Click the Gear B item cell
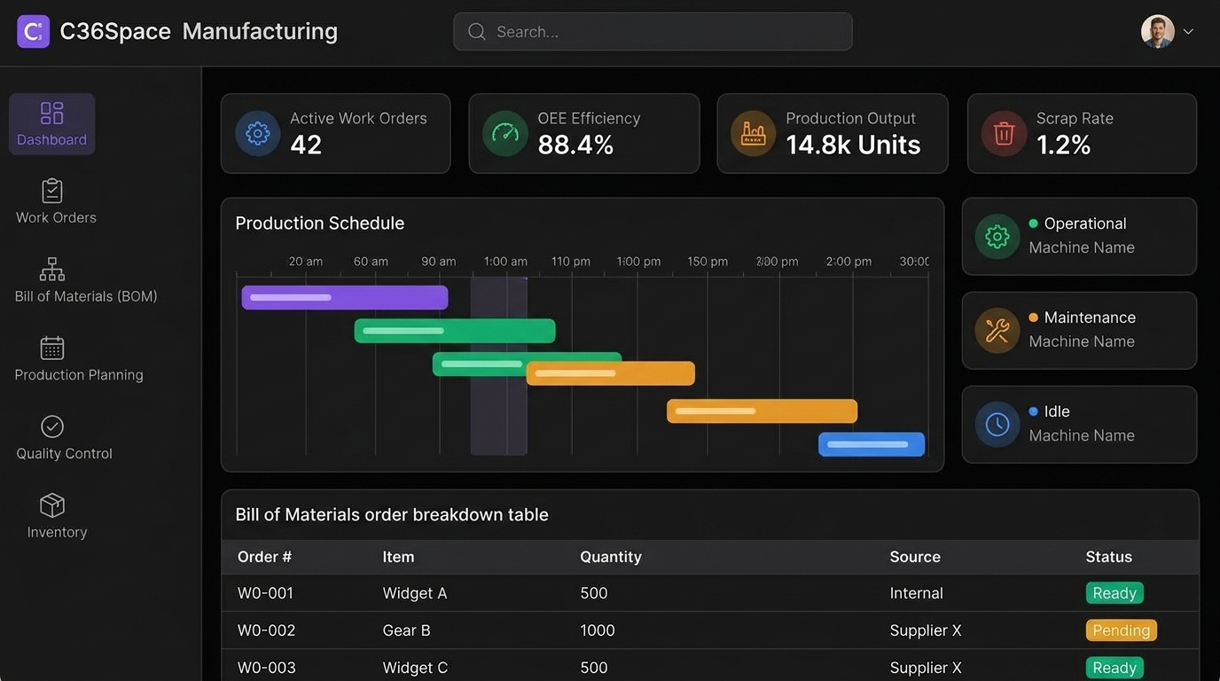This screenshot has height=681, width=1220. (x=406, y=630)
